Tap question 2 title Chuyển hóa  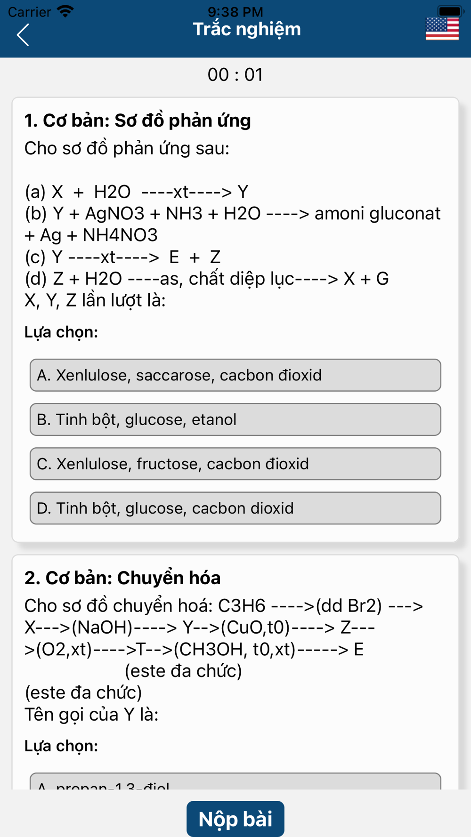click(x=122, y=578)
